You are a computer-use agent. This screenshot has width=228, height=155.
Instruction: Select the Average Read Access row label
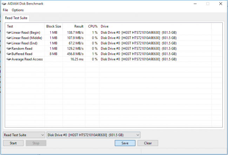(27, 59)
